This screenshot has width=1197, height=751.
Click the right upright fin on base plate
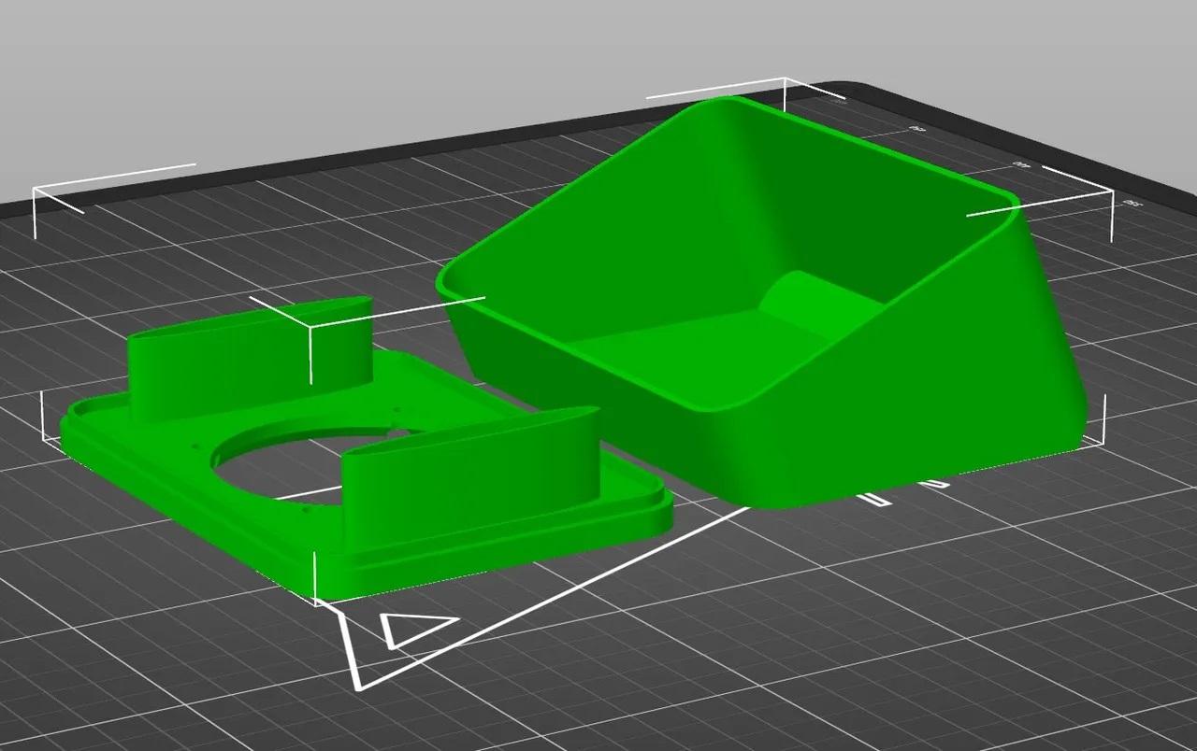point(468,476)
